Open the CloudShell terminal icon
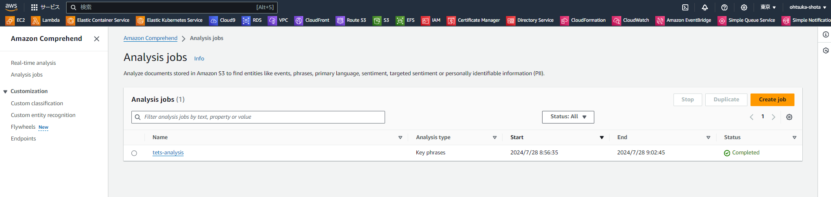 (685, 7)
